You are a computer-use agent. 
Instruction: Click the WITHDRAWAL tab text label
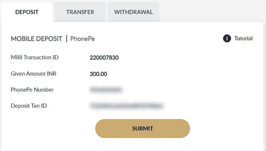[x=133, y=12]
